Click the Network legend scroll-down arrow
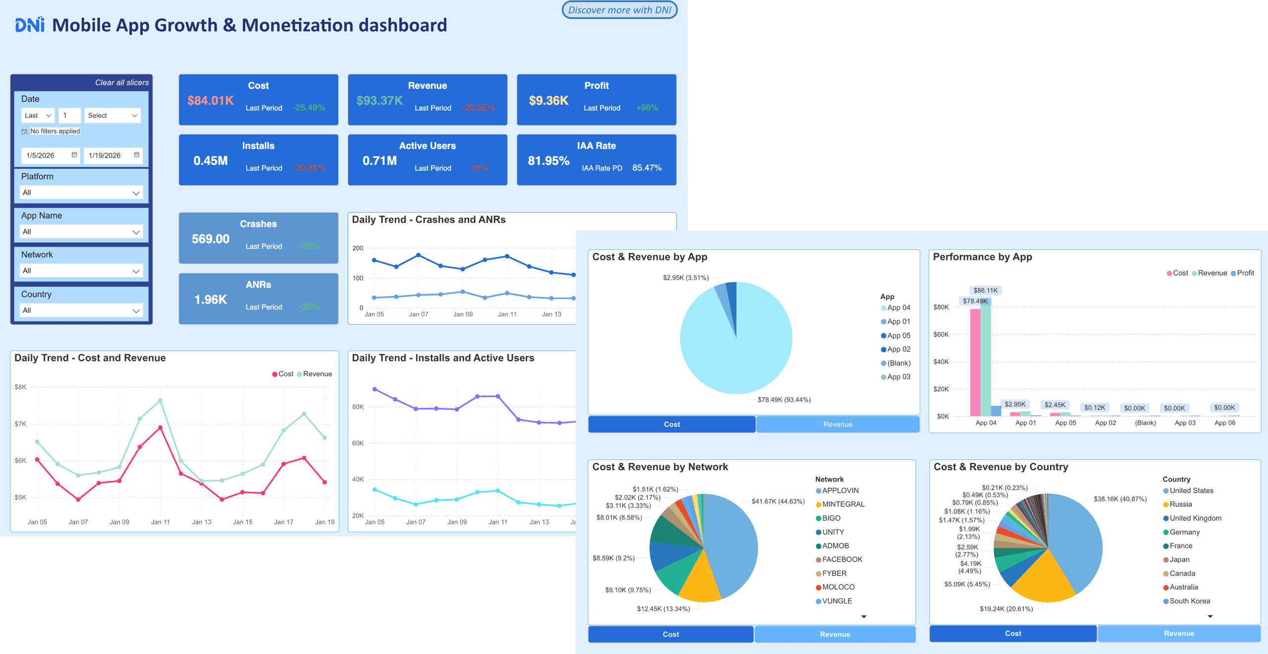 [864, 617]
